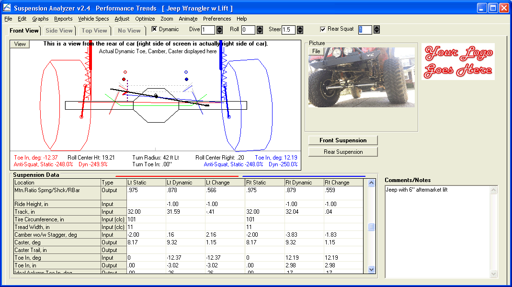
Task: Click the Jeep picture thumbnail
Action: point(362,78)
